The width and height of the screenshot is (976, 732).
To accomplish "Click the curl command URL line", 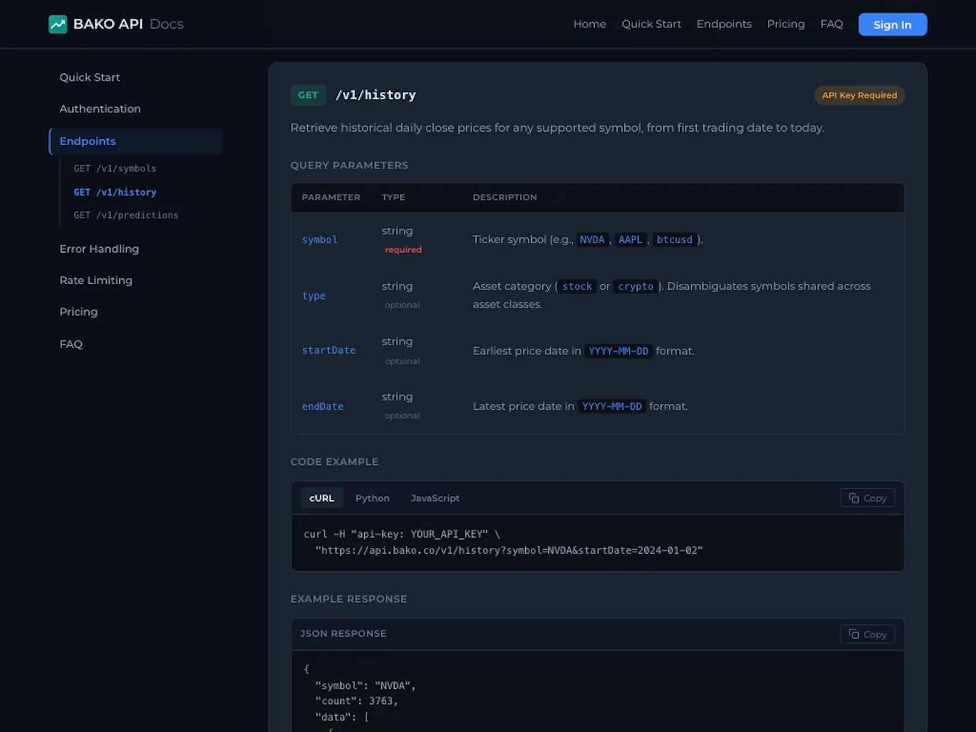I will [509, 550].
